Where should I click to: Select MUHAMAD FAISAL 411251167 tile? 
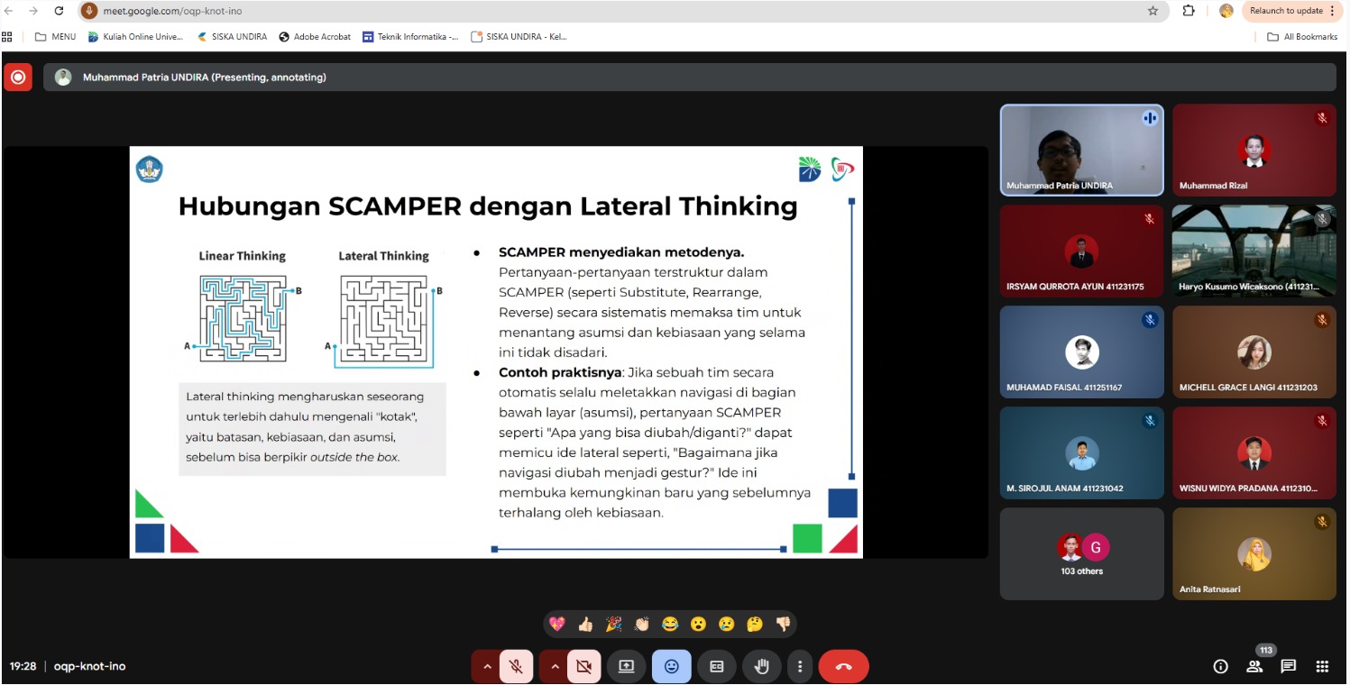[1081, 352]
